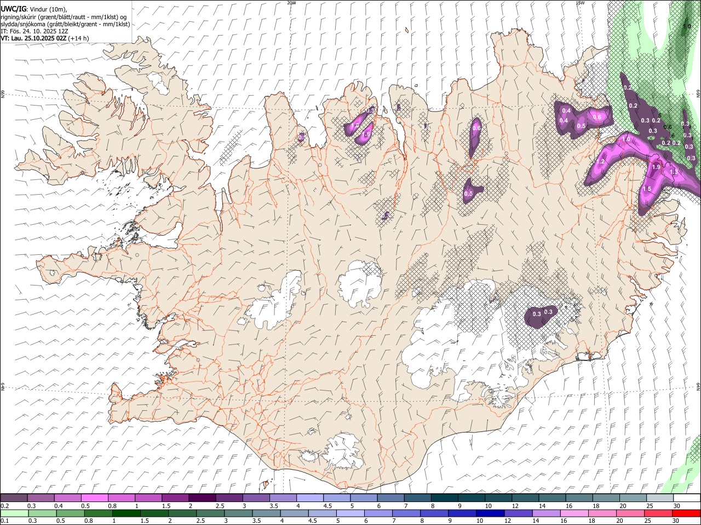
Task: Click the 1.3 snowfall value on the map
Action: (674, 172)
